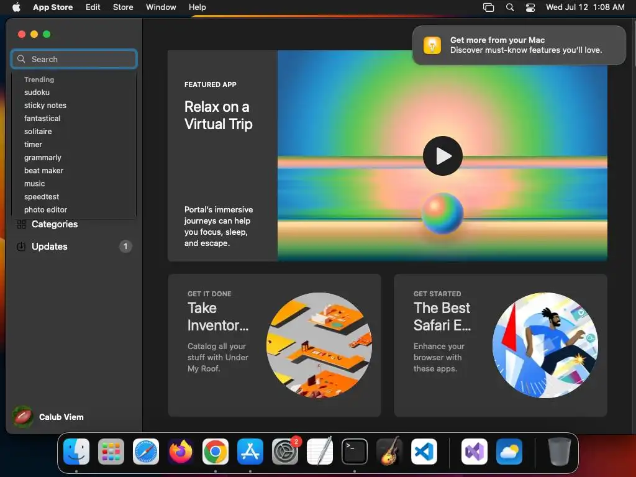636x477 pixels.
Task: Open the Window menu
Action: point(161,7)
